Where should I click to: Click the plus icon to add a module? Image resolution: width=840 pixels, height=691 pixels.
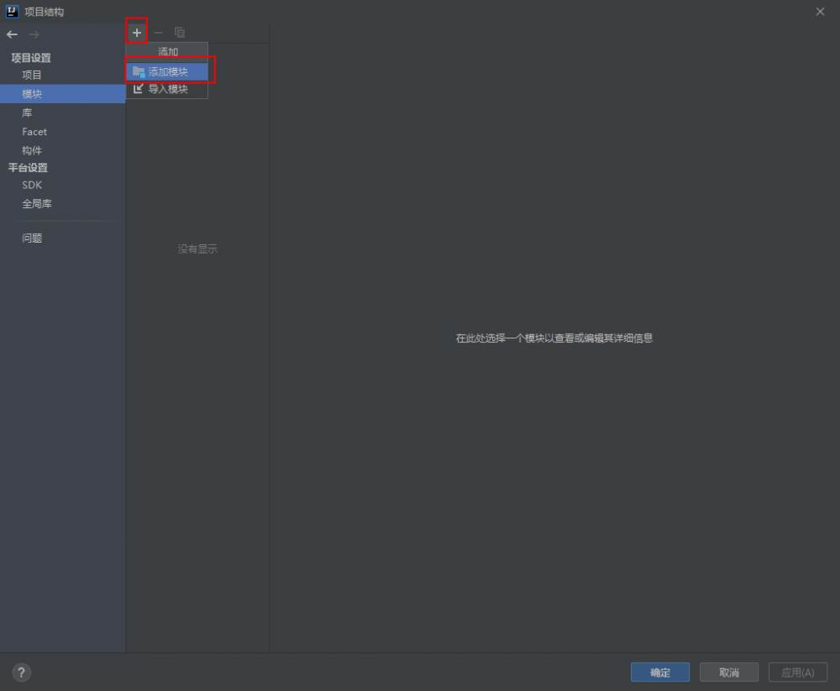136,31
